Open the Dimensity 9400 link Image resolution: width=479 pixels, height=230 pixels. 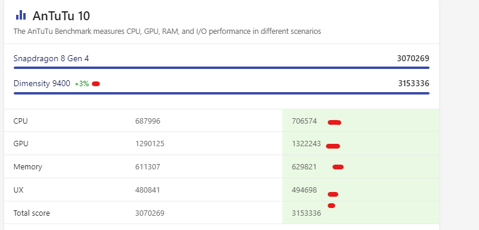pyautogui.click(x=42, y=83)
